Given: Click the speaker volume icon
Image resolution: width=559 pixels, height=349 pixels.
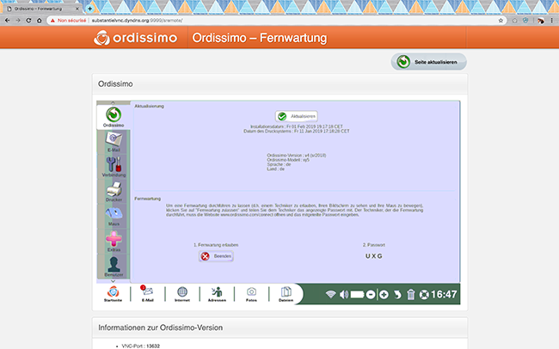Looking at the screenshot, I should [x=344, y=295].
